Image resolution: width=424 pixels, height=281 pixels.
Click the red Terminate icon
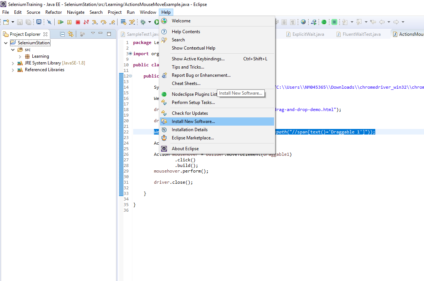(78, 22)
